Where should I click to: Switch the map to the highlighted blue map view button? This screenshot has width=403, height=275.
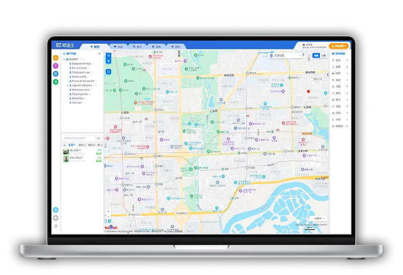[x=316, y=55]
